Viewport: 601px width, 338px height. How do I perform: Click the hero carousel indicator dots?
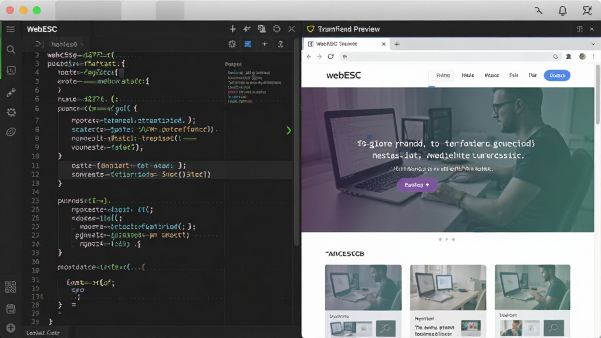pyautogui.click(x=447, y=239)
